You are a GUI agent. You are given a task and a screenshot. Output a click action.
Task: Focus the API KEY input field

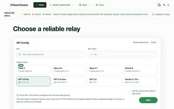click(x=123, y=55)
